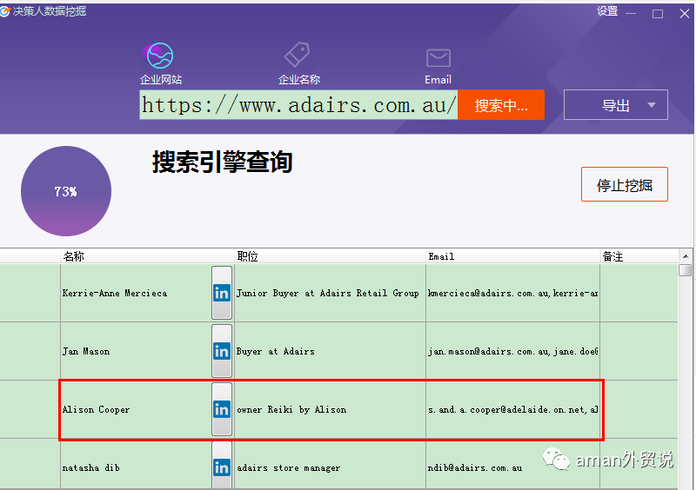Image resolution: width=696 pixels, height=490 pixels.
Task: Open LinkedIn icon for Jan Mason
Action: point(222,351)
